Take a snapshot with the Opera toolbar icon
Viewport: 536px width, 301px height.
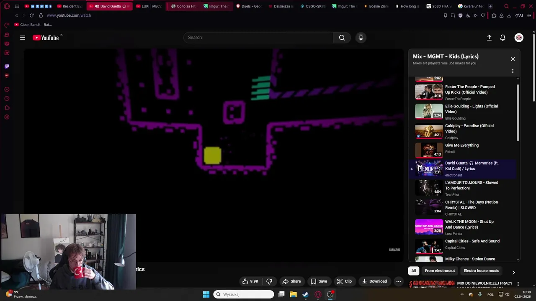[453, 15]
